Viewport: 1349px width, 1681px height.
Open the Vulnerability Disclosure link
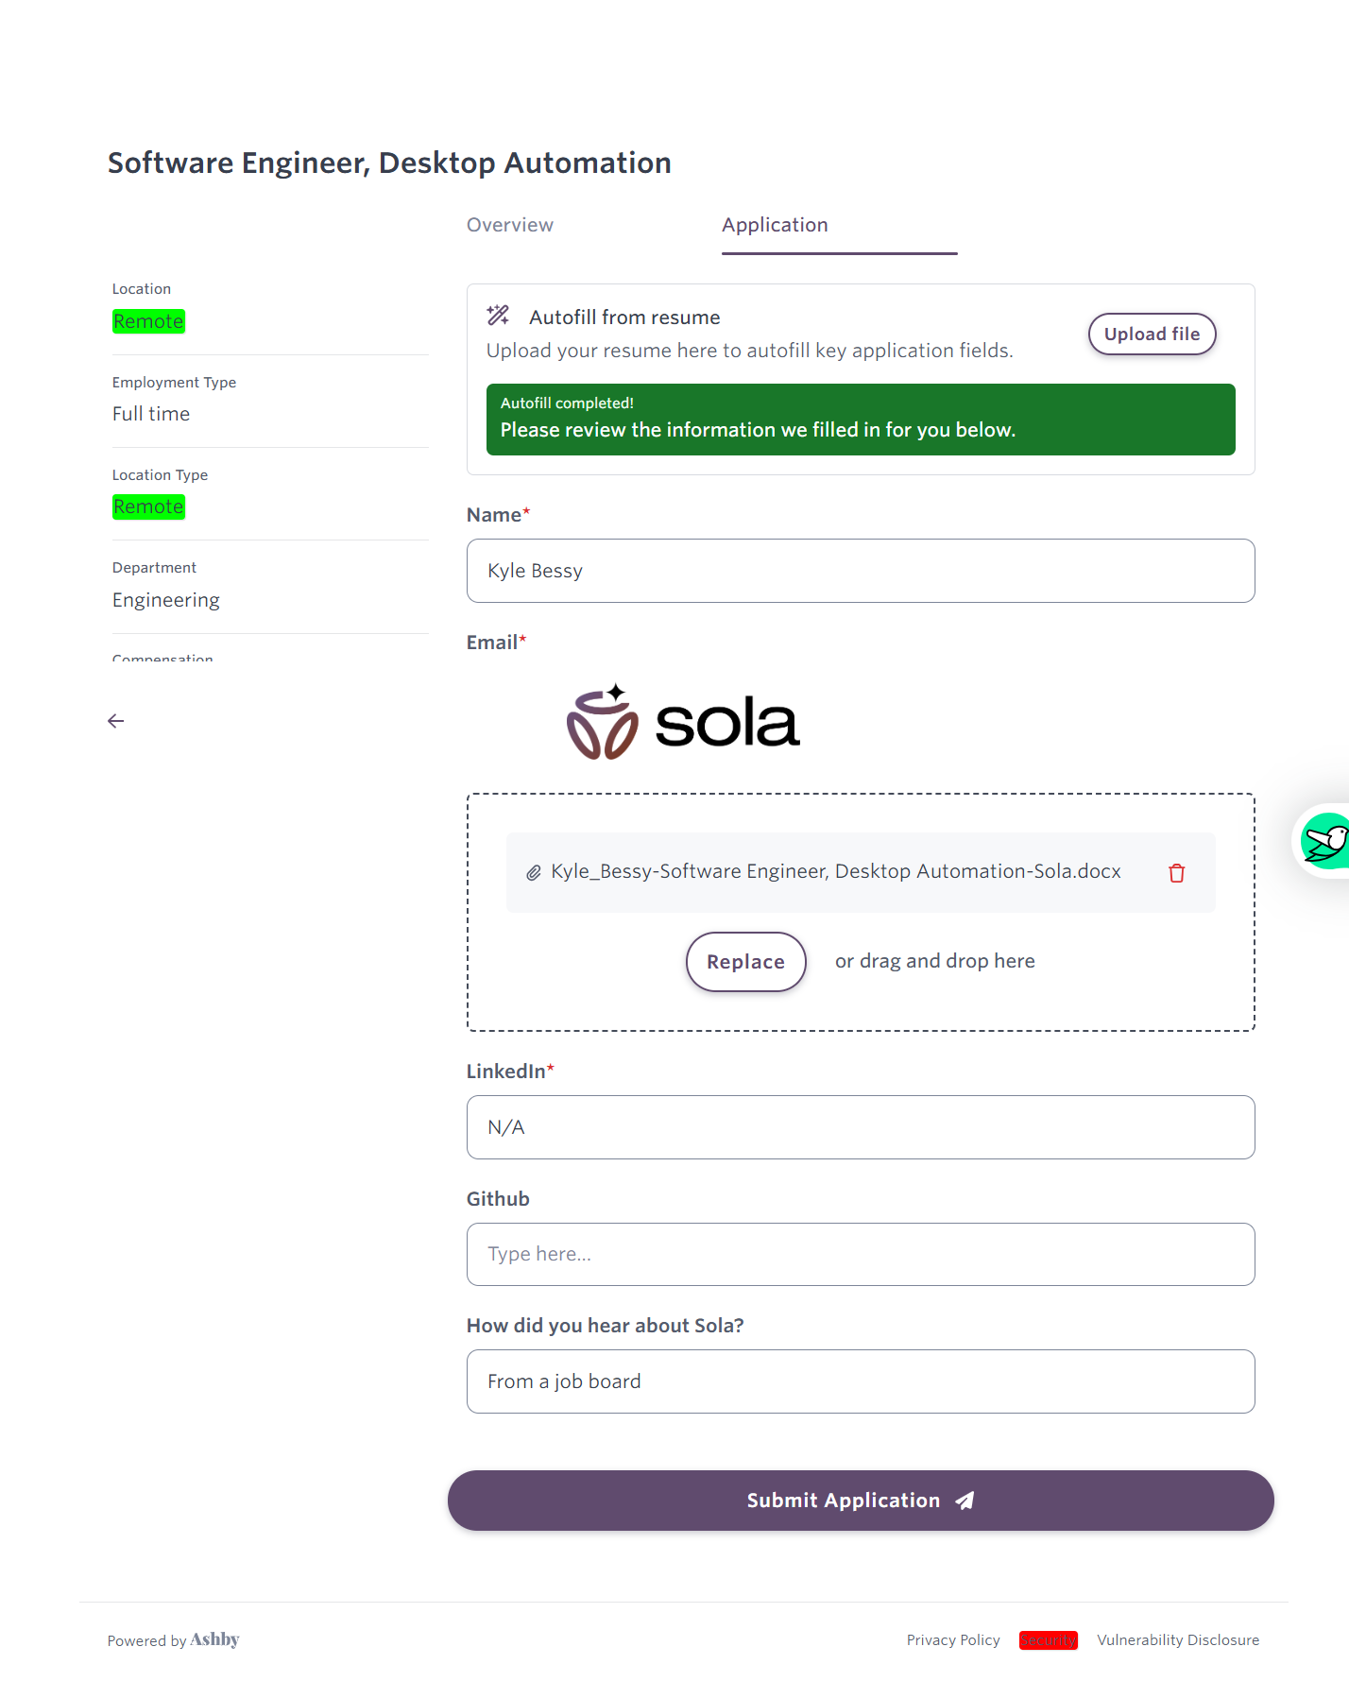pyautogui.click(x=1177, y=1640)
